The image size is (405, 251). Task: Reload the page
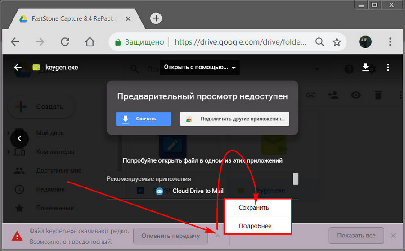point(65,41)
